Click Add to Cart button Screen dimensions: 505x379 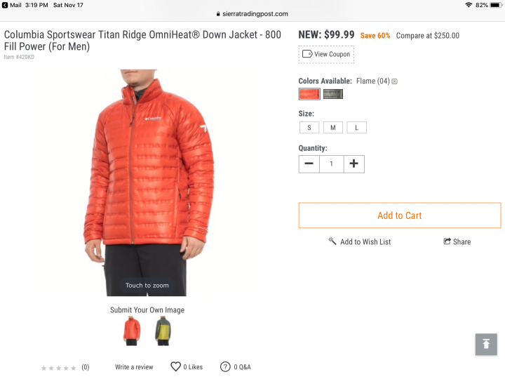pos(400,215)
